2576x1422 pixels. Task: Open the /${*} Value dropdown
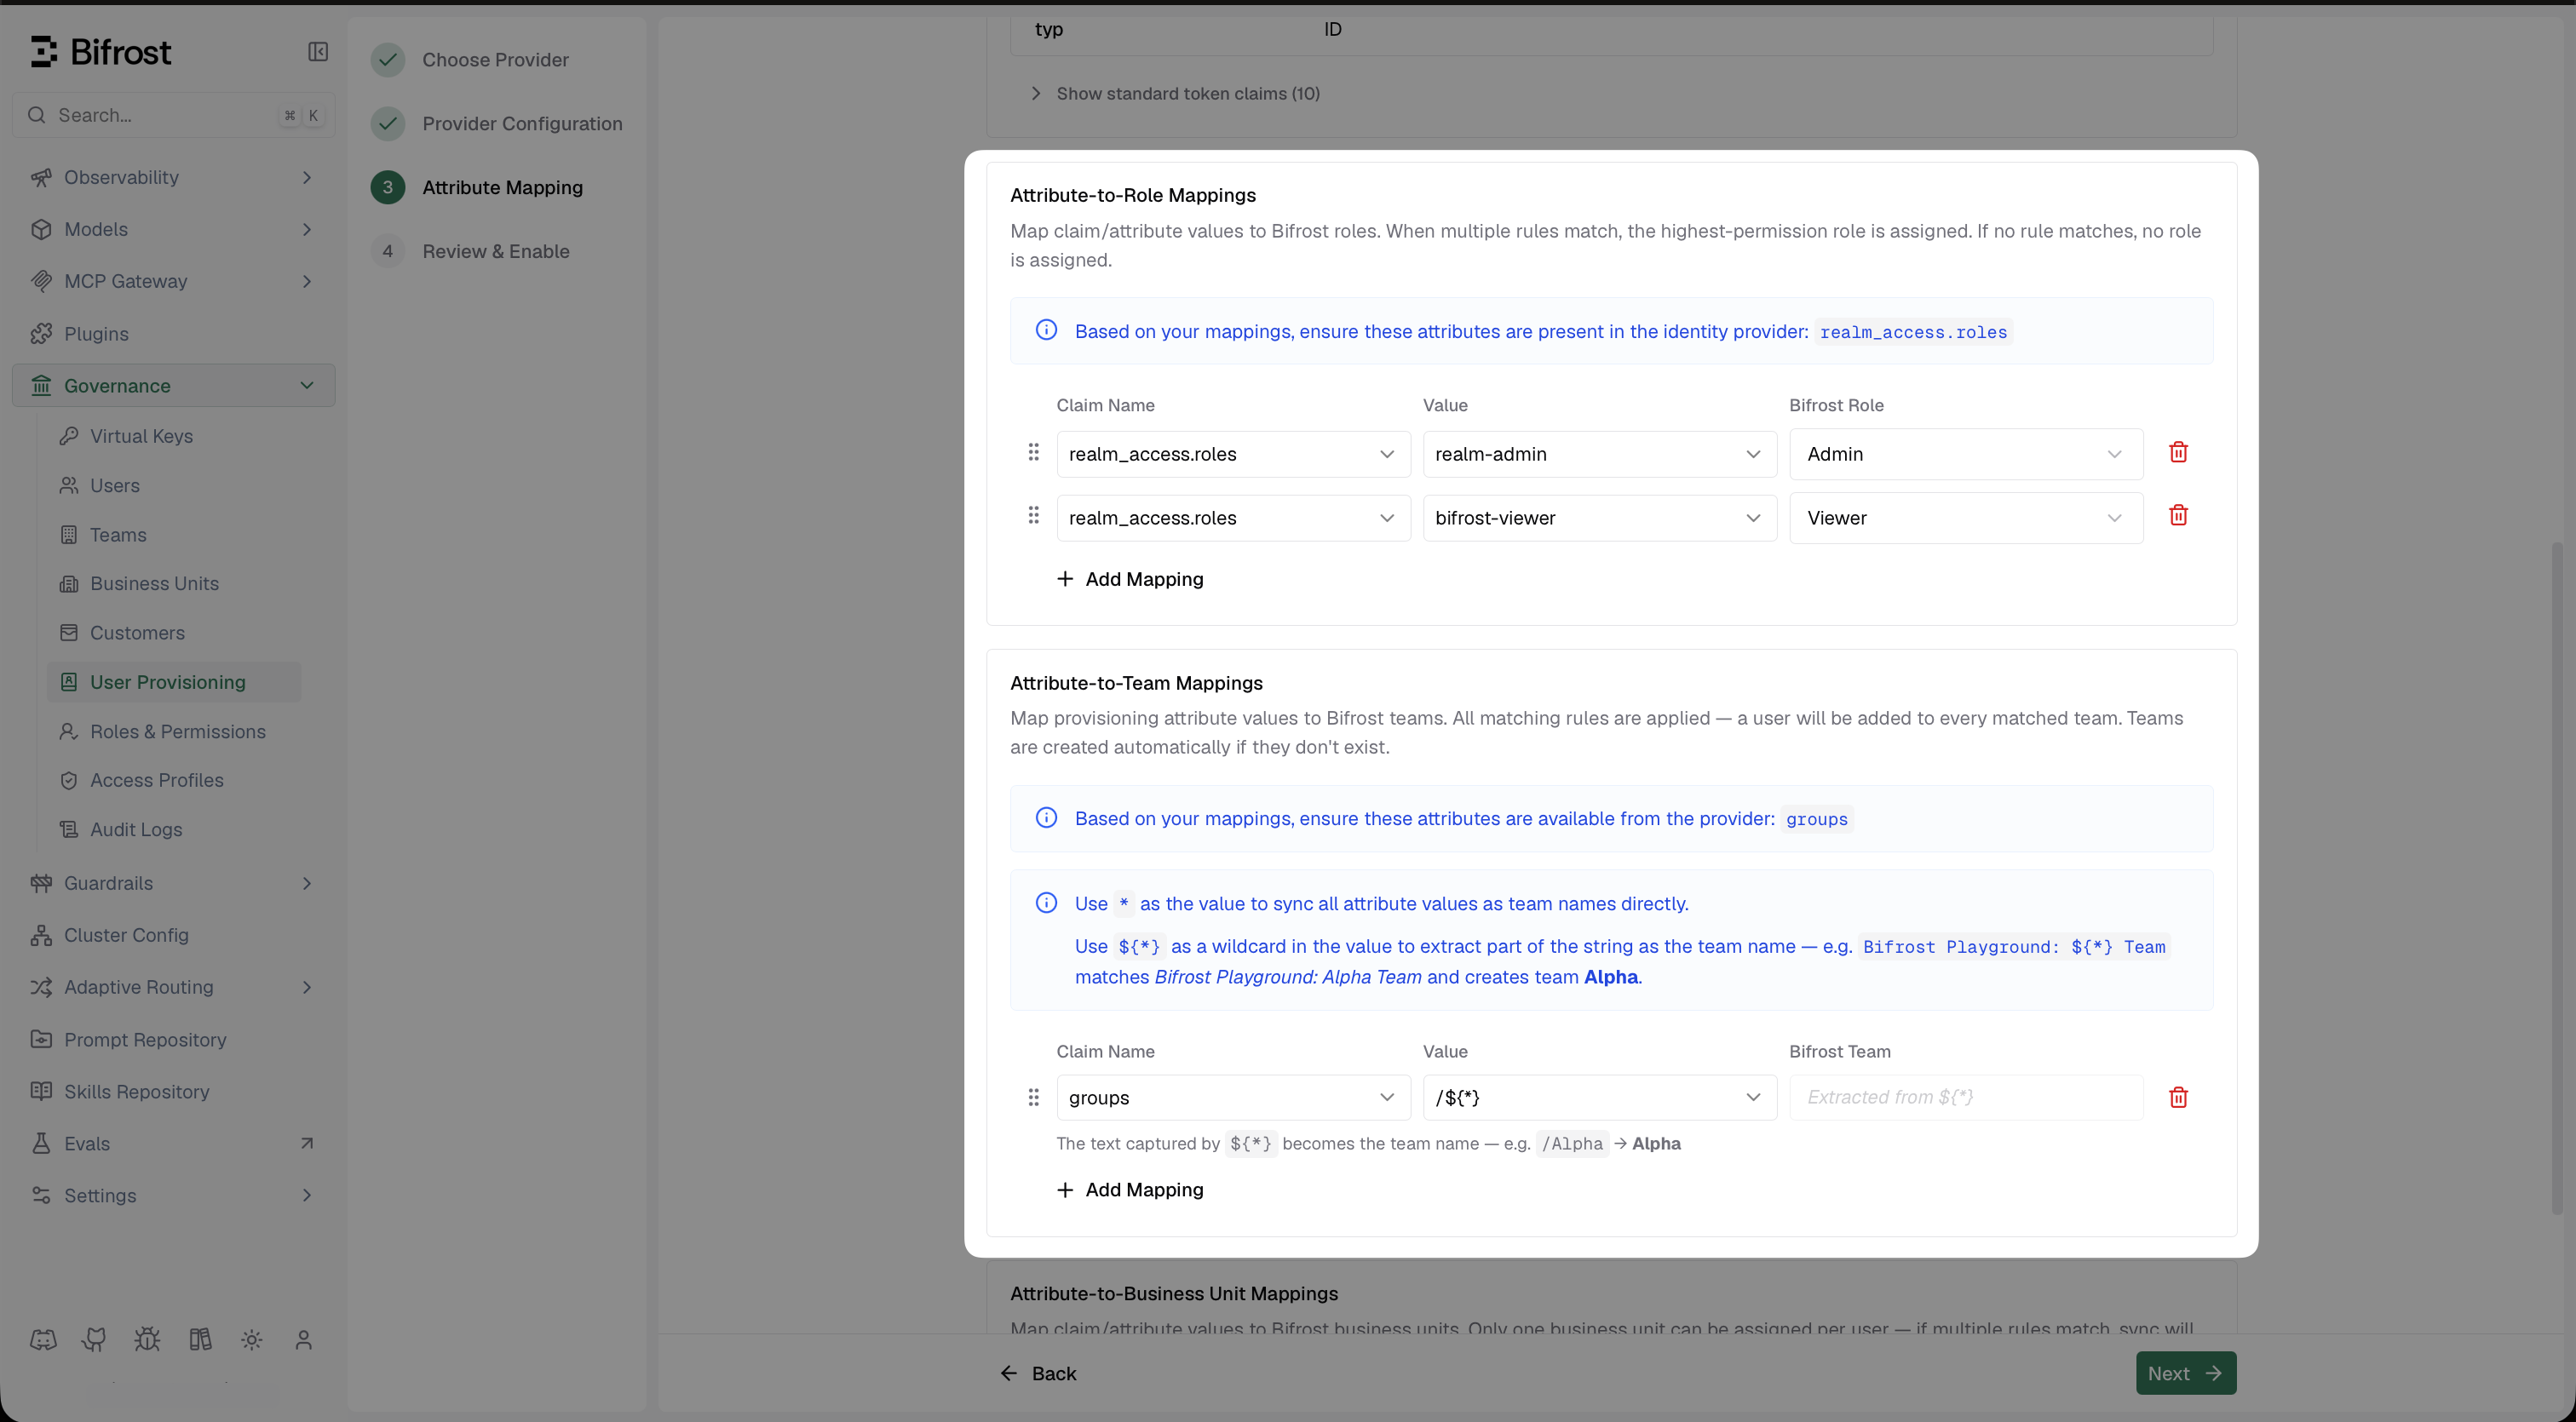(x=1600, y=1098)
